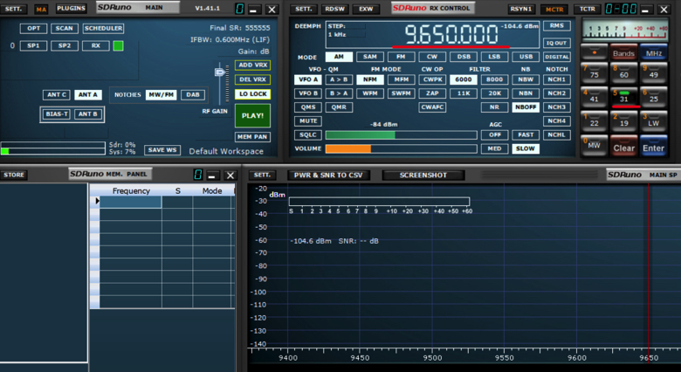Click the Frequency column header

(x=131, y=190)
